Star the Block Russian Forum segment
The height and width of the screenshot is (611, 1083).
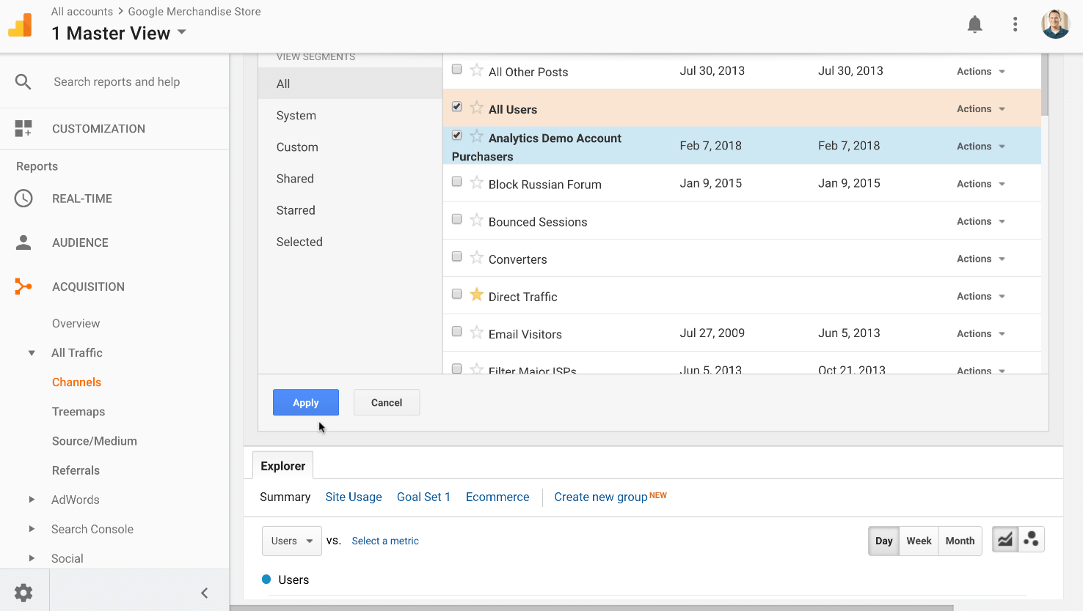coord(476,182)
